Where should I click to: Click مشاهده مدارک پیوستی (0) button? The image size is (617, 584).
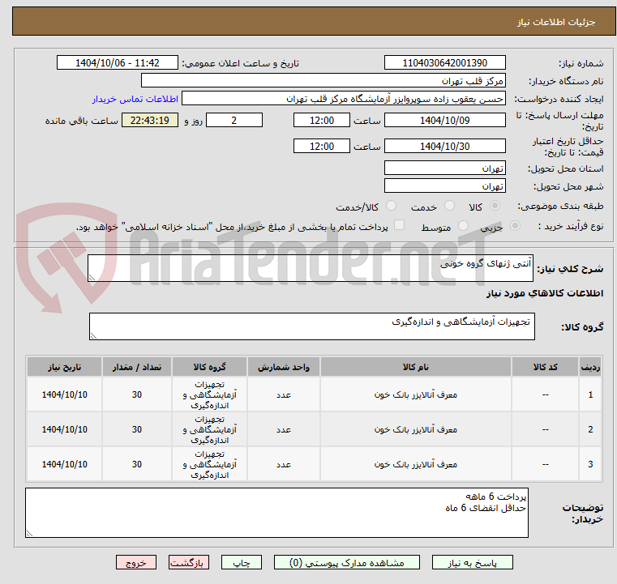(x=347, y=562)
